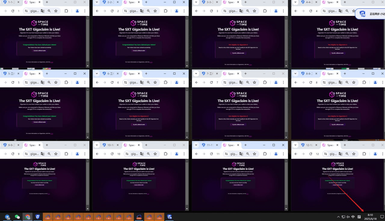Open a new tab in window 9
This screenshot has width=385, height=221.
tap(47, 145)
